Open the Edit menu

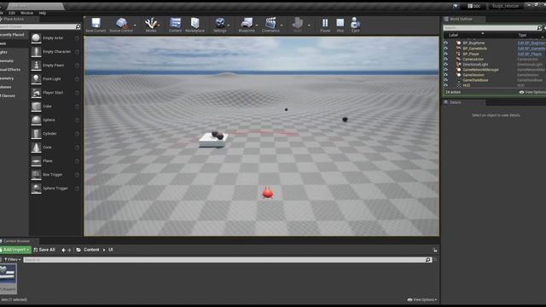tap(12, 13)
